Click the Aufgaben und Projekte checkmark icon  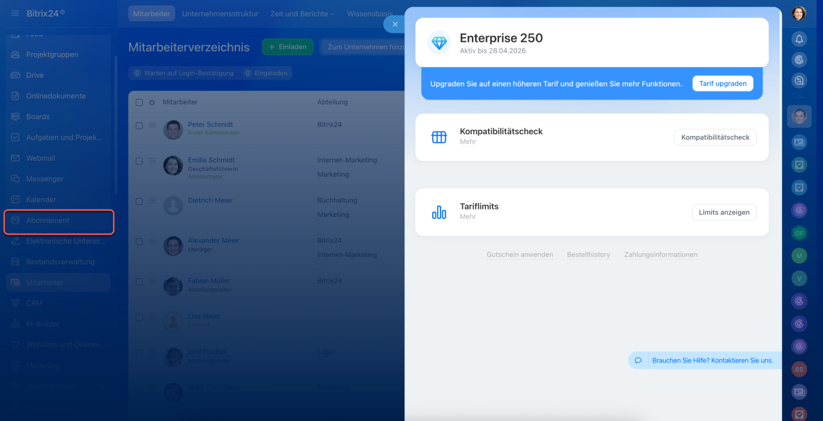click(15, 137)
